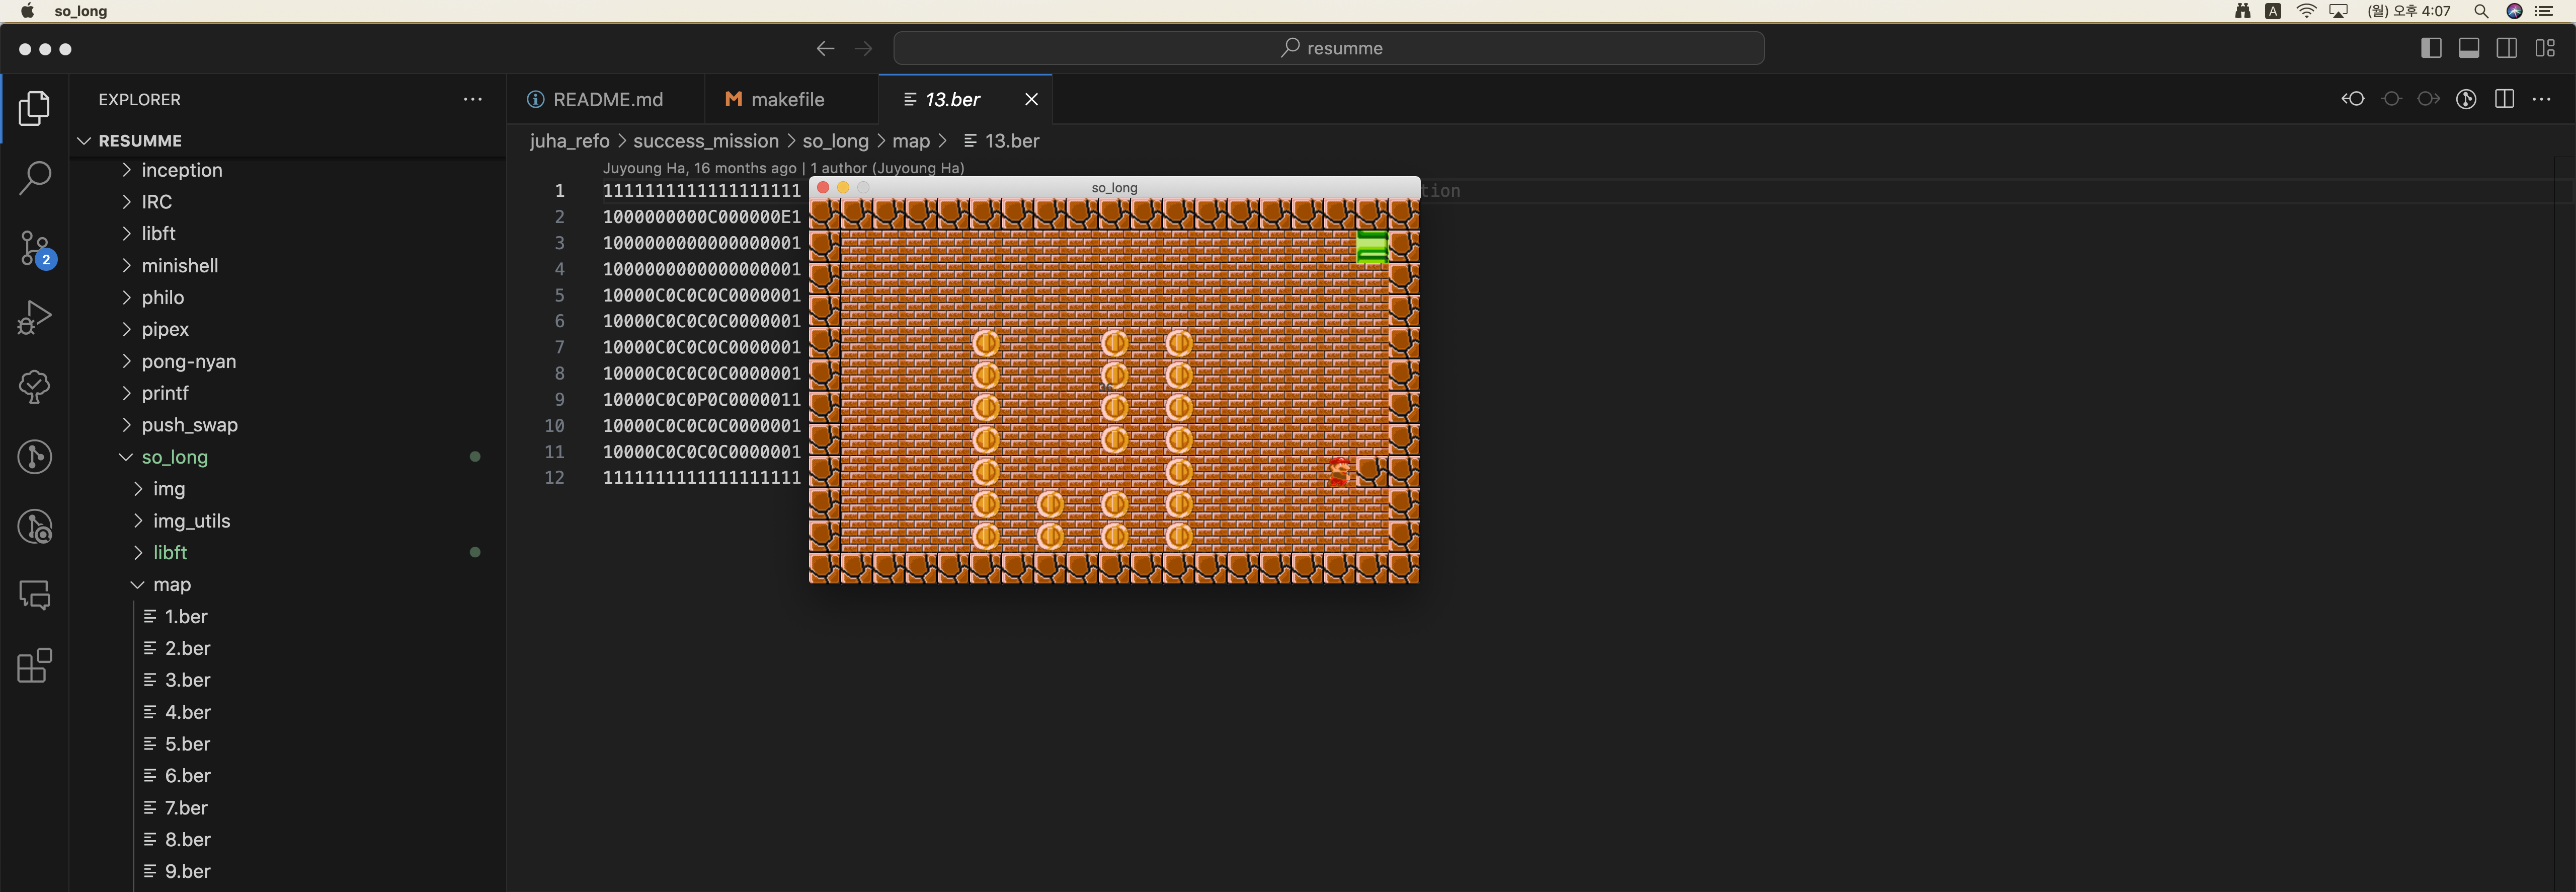Expand the img_utils folder
The image size is (2576, 892).
tap(191, 521)
